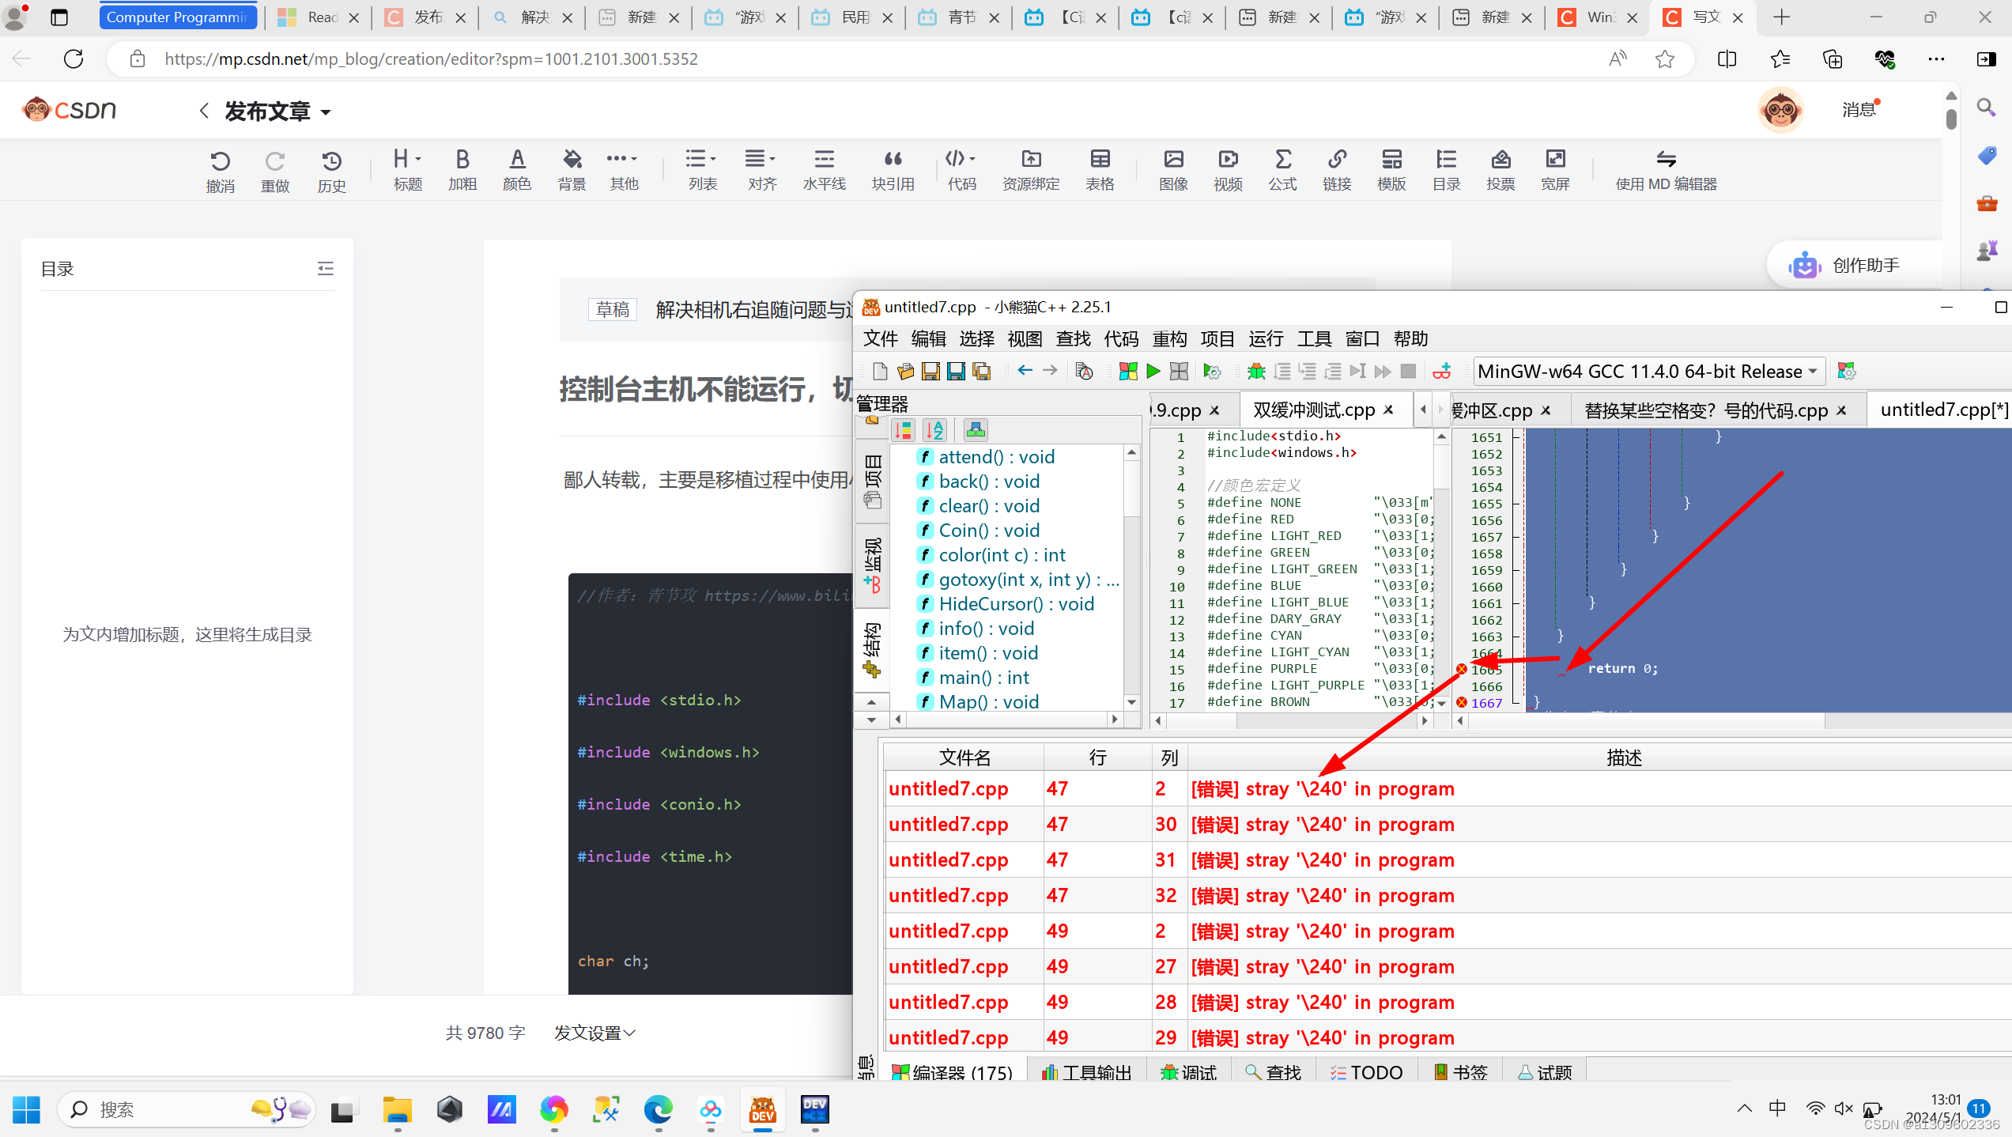Click 发布文章 dropdown button
This screenshot has height=1137, width=2012.
click(x=275, y=112)
